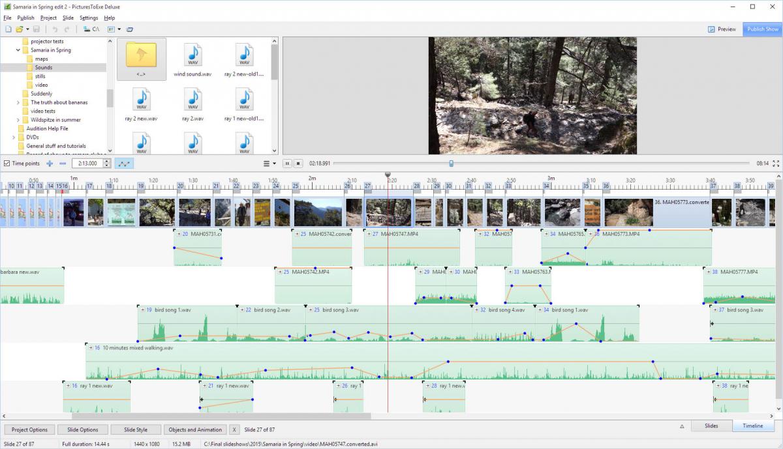This screenshot has width=783, height=449.
Task: Click slide marker 34 on timeline
Action: pyautogui.click(x=546, y=186)
